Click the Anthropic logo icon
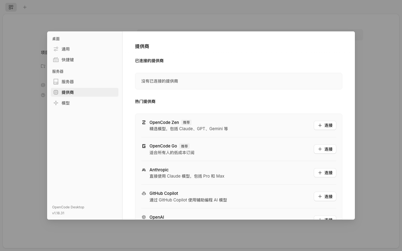 144,170
